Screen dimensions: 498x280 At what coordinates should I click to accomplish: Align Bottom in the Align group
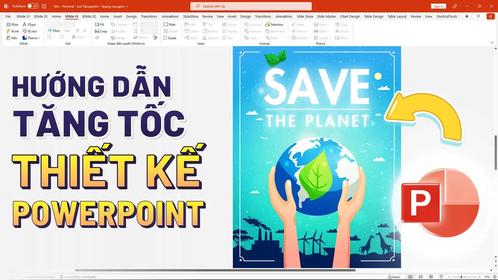coord(210,38)
